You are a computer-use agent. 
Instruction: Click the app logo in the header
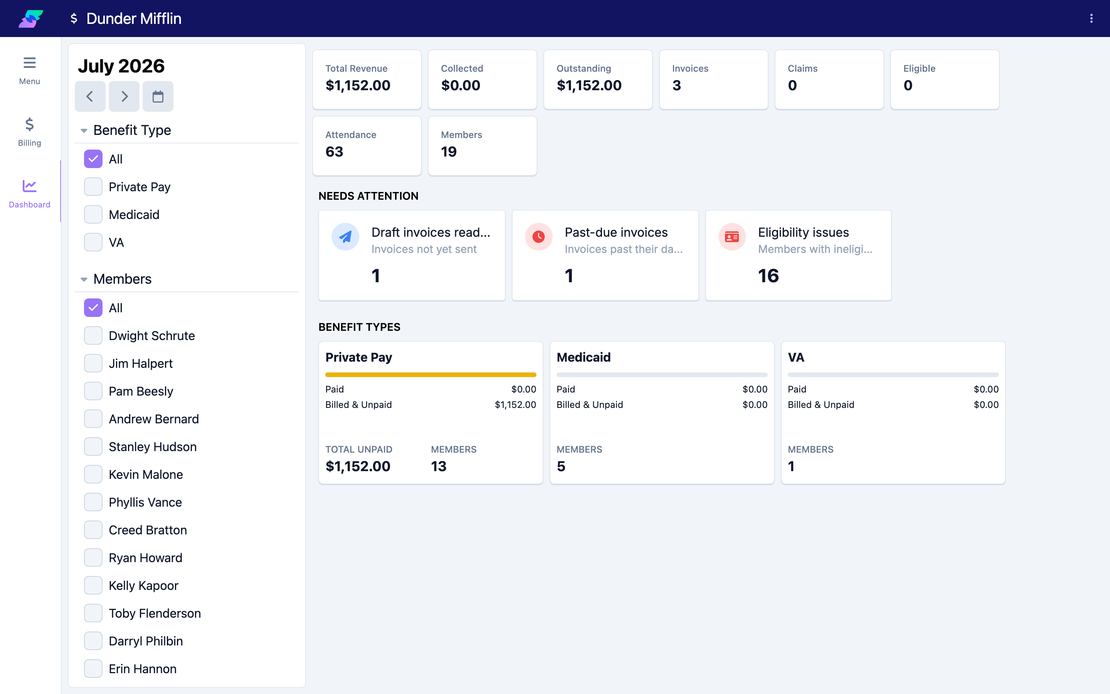click(x=31, y=19)
